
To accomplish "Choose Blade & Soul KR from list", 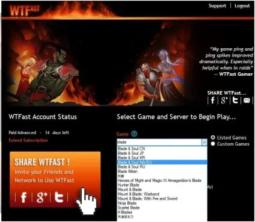I will [162, 158].
